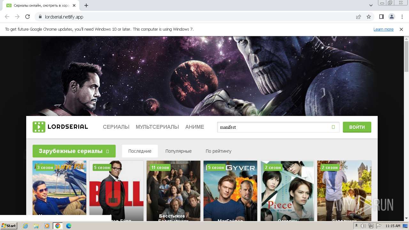Open the Chrome profile avatar

pyautogui.click(x=391, y=17)
